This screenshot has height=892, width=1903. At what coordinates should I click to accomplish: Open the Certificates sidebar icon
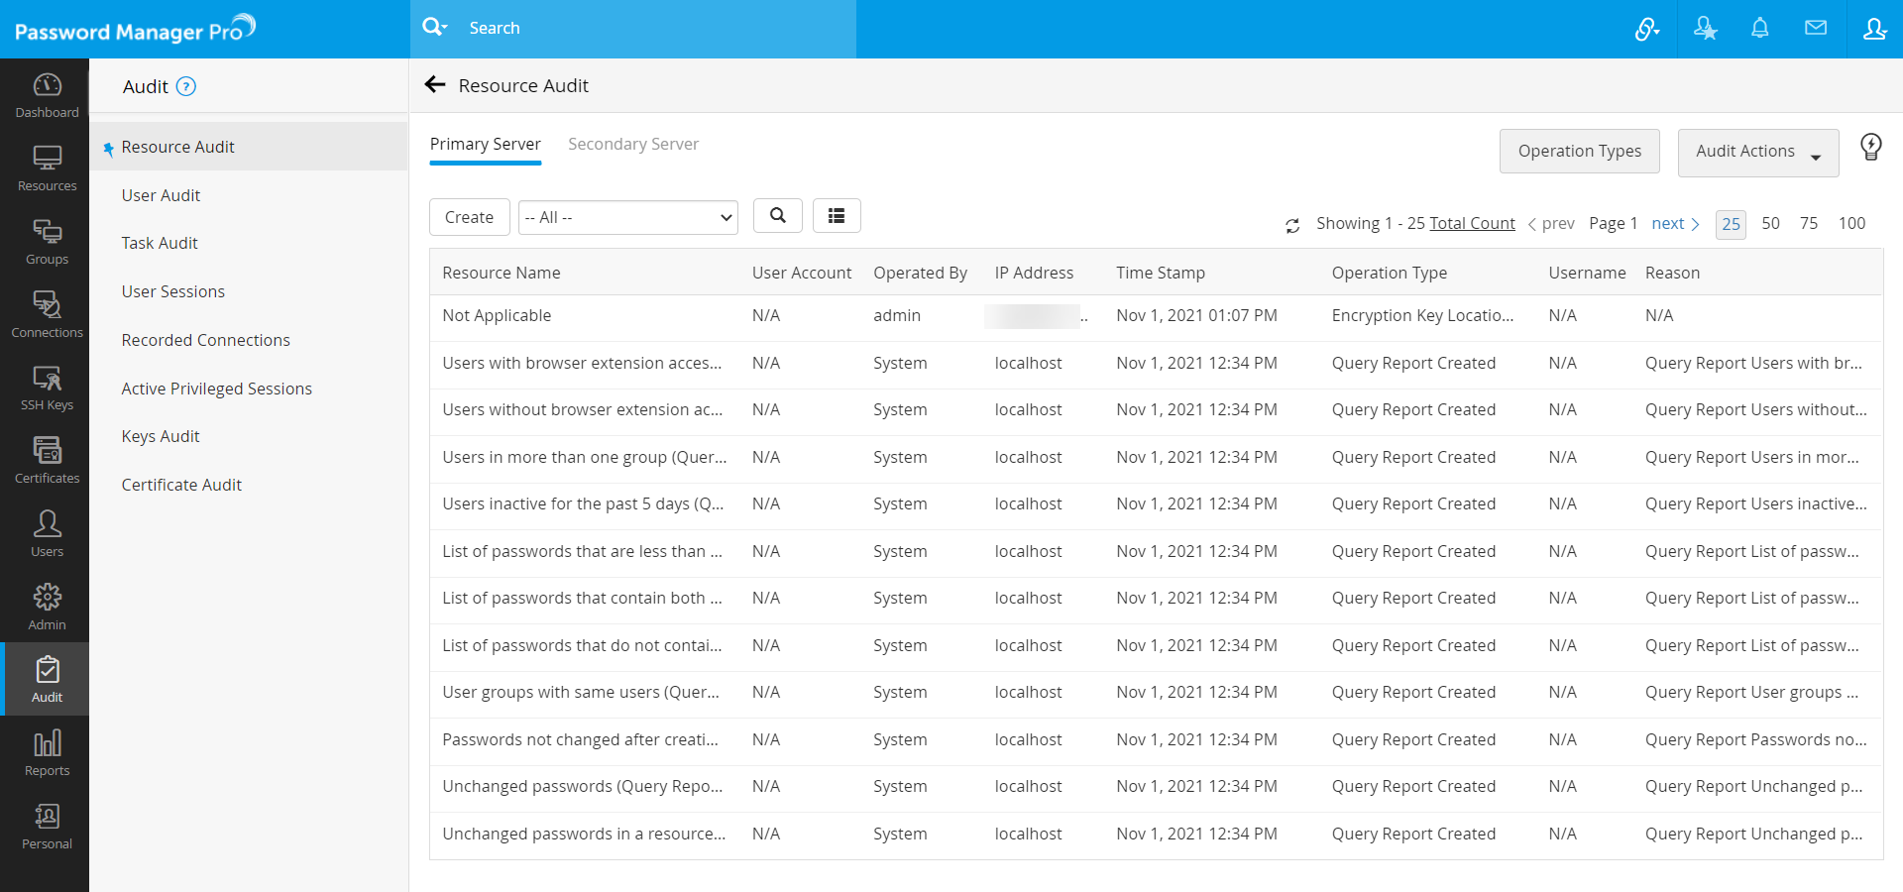pos(47,461)
